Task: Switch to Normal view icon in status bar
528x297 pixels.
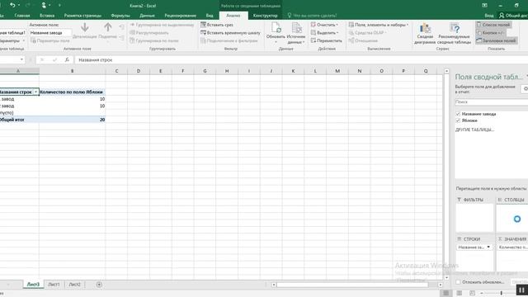Action: point(445,293)
